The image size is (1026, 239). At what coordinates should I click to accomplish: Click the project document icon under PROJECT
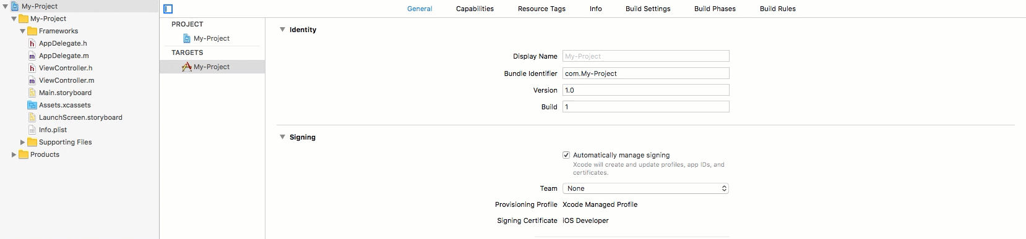pos(187,38)
